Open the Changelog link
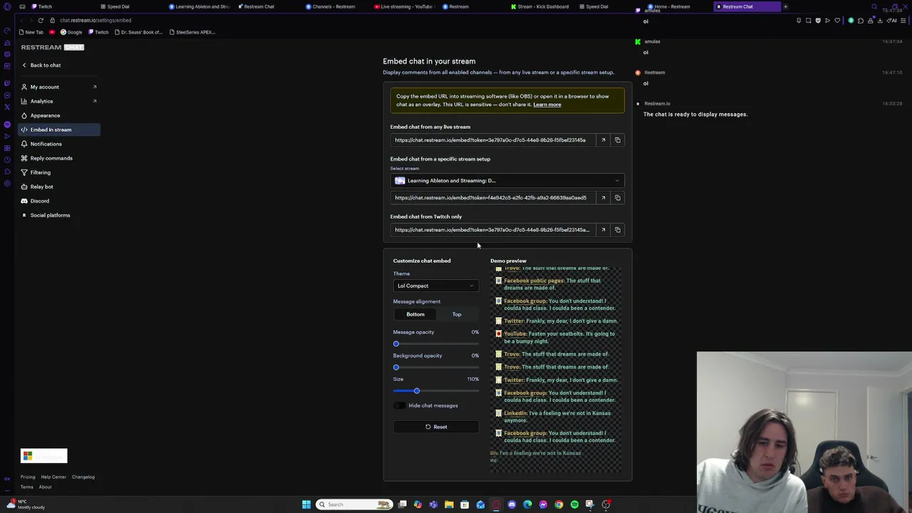 (83, 477)
